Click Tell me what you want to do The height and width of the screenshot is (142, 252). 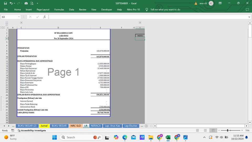(165, 9)
